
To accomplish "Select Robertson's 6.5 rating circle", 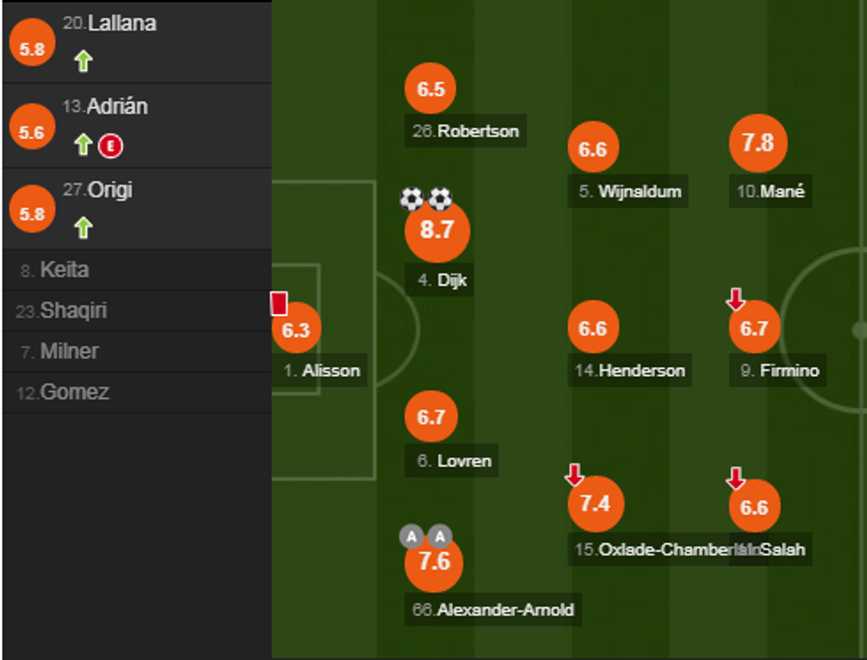I will pos(431,89).
